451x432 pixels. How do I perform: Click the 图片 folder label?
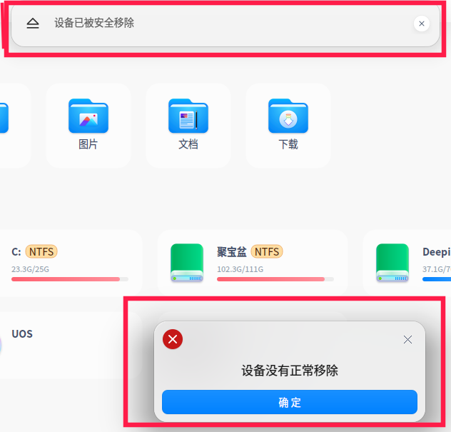(88, 144)
